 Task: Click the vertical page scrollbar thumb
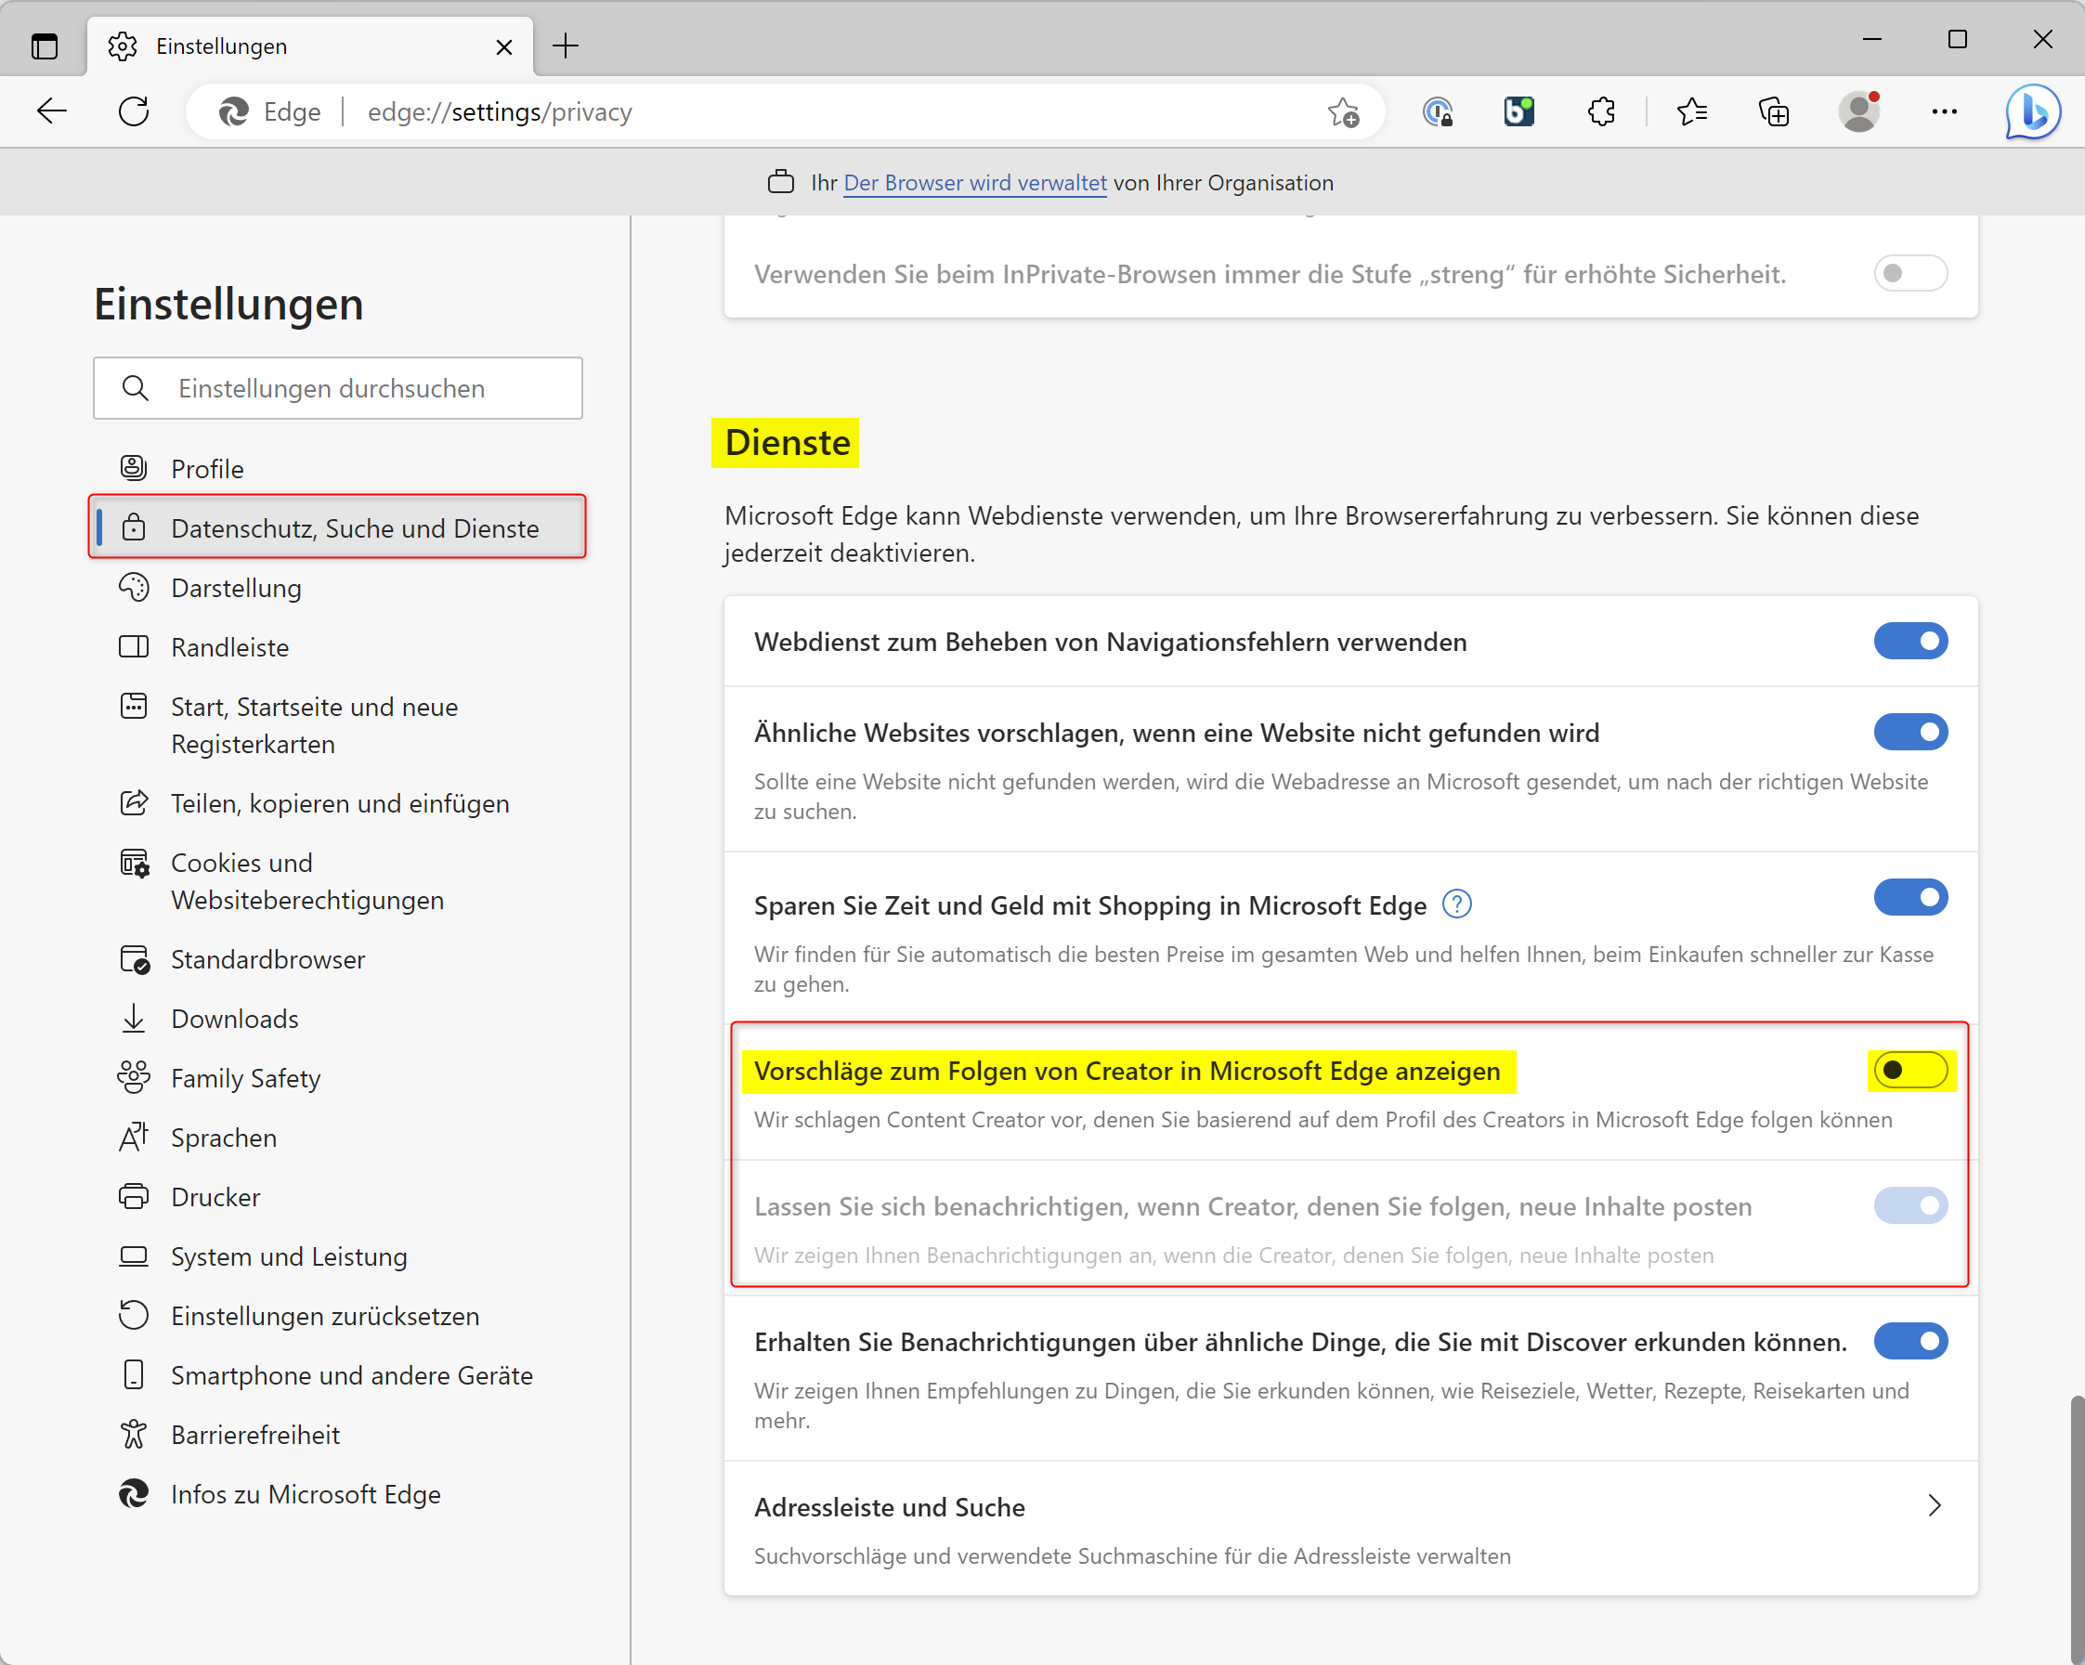pyautogui.click(x=2077, y=1528)
